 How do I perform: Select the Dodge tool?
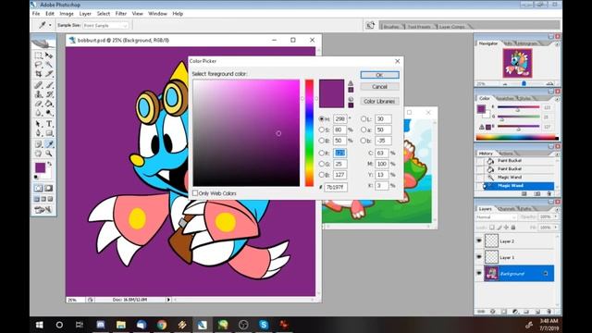(49, 113)
